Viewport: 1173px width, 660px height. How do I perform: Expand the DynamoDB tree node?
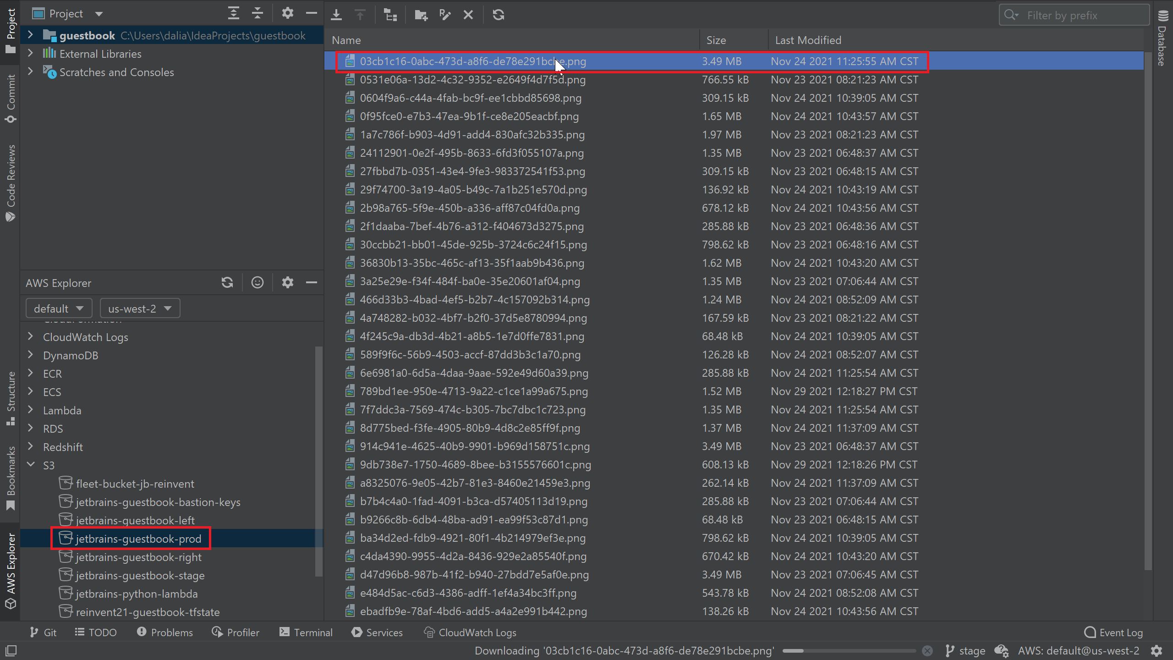[30, 355]
